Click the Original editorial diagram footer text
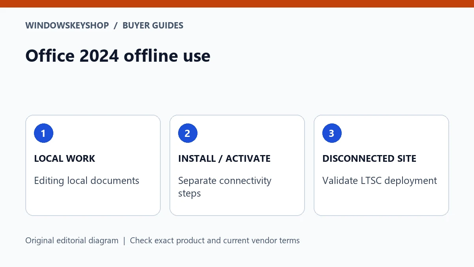 pyautogui.click(x=72, y=240)
